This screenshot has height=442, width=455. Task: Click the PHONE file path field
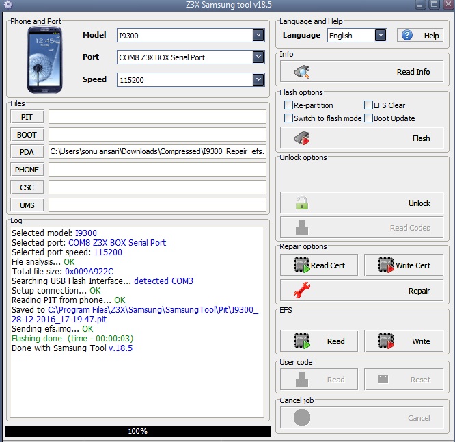coord(157,170)
